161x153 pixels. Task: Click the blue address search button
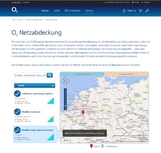pos(50,75)
